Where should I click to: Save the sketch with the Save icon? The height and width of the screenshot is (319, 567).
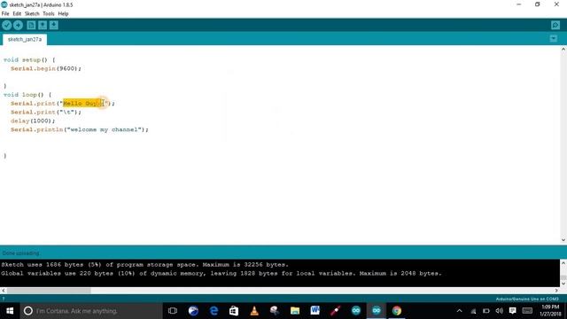pos(54,26)
